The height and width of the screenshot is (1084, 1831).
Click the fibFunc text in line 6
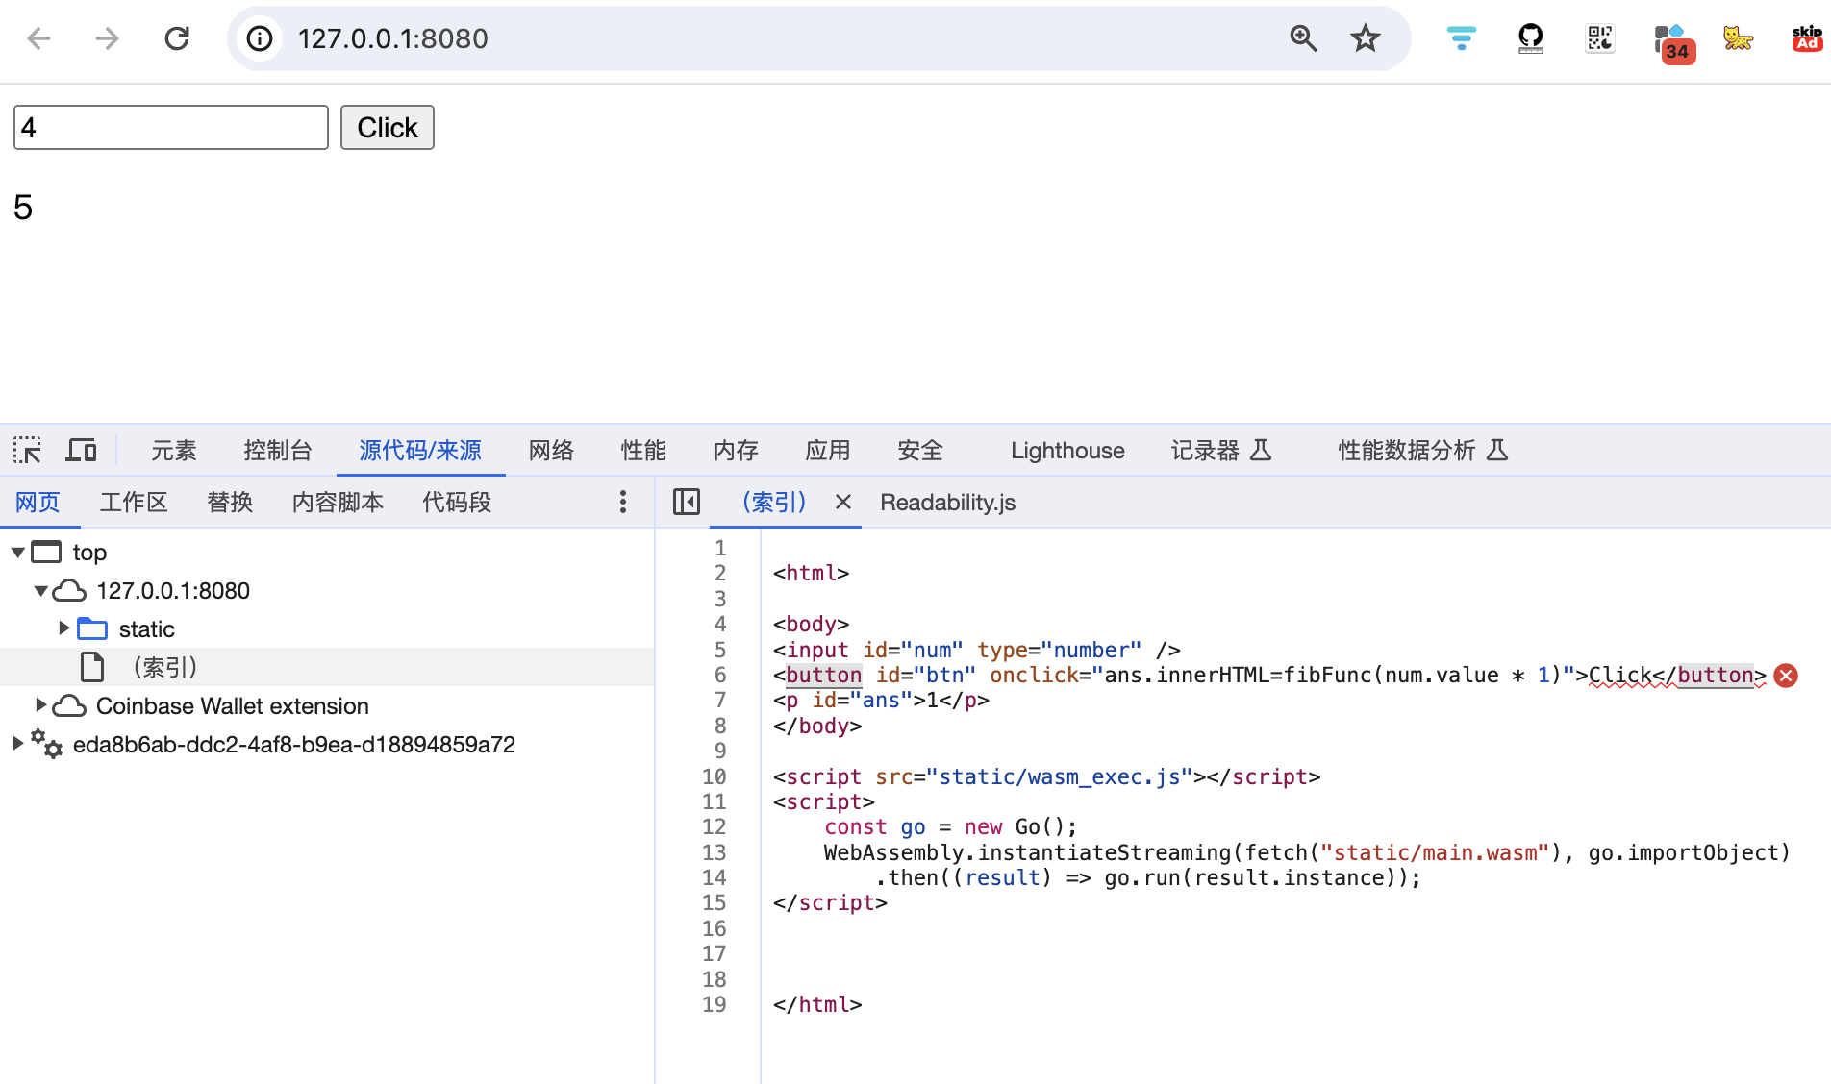[1327, 675]
